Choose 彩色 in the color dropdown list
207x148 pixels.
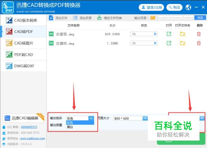coord(80,123)
